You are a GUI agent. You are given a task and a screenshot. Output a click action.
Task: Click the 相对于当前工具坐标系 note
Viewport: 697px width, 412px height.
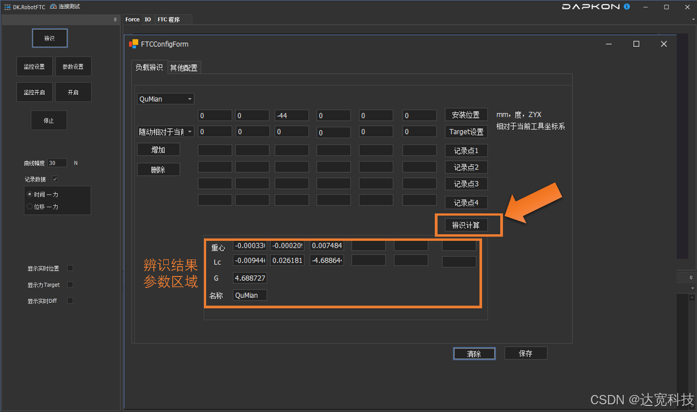(x=530, y=126)
